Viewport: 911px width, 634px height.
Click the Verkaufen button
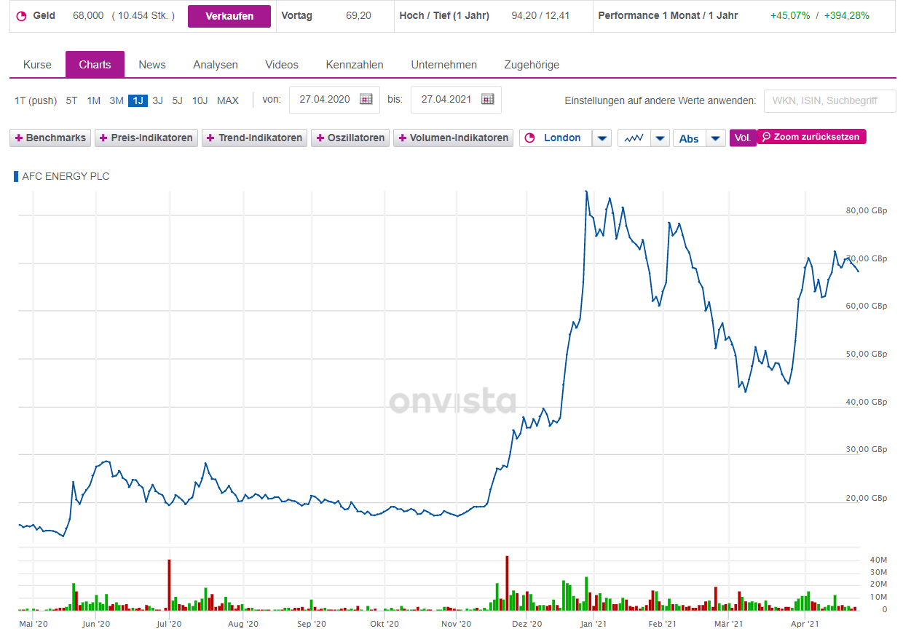tap(229, 16)
